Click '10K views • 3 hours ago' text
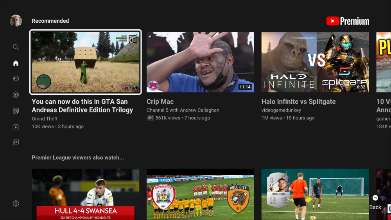 coord(57,126)
